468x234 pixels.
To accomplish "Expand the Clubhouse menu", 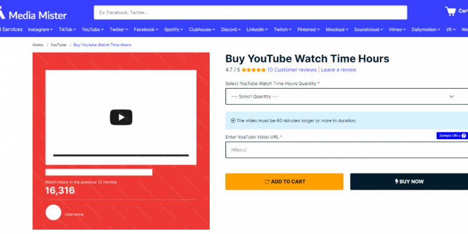I will pyautogui.click(x=202, y=29).
